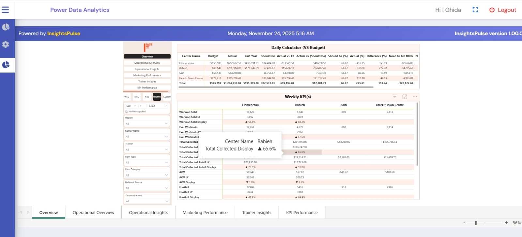Image resolution: width=522 pixels, height=237 pixels.
Task: Click focus mode icon on Weekly KPI(s)
Action: click(x=405, y=97)
